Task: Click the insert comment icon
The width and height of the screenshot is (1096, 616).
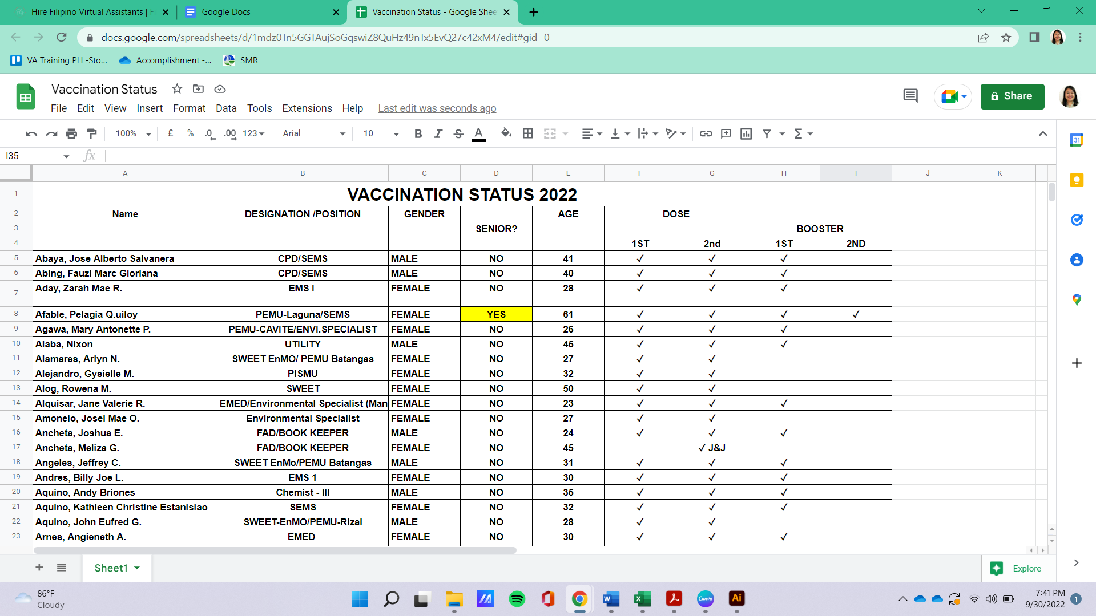Action: pos(726,133)
